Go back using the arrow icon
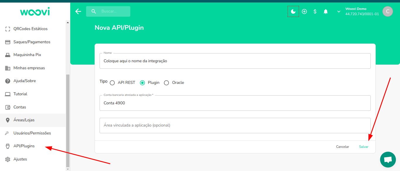The image size is (400, 171). (x=78, y=11)
